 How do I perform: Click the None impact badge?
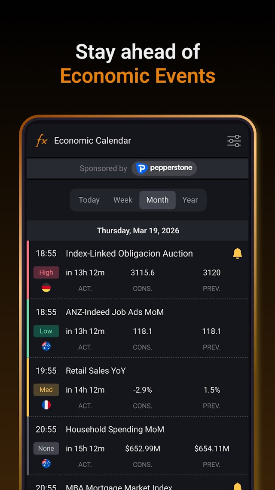pos(46,448)
